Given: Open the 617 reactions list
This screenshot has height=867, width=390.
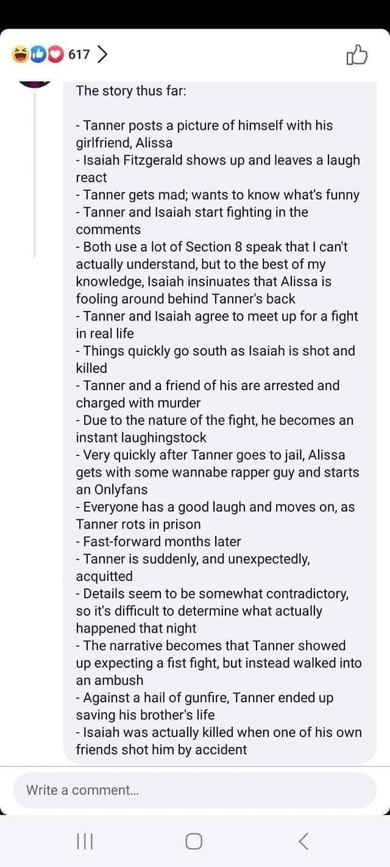Looking at the screenshot, I should point(79,55).
